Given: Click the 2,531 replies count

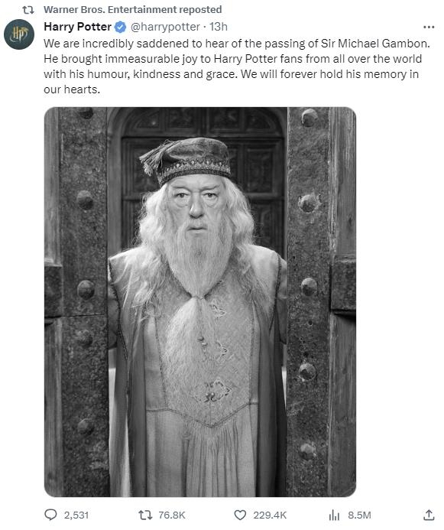Looking at the screenshot, I should [76, 515].
